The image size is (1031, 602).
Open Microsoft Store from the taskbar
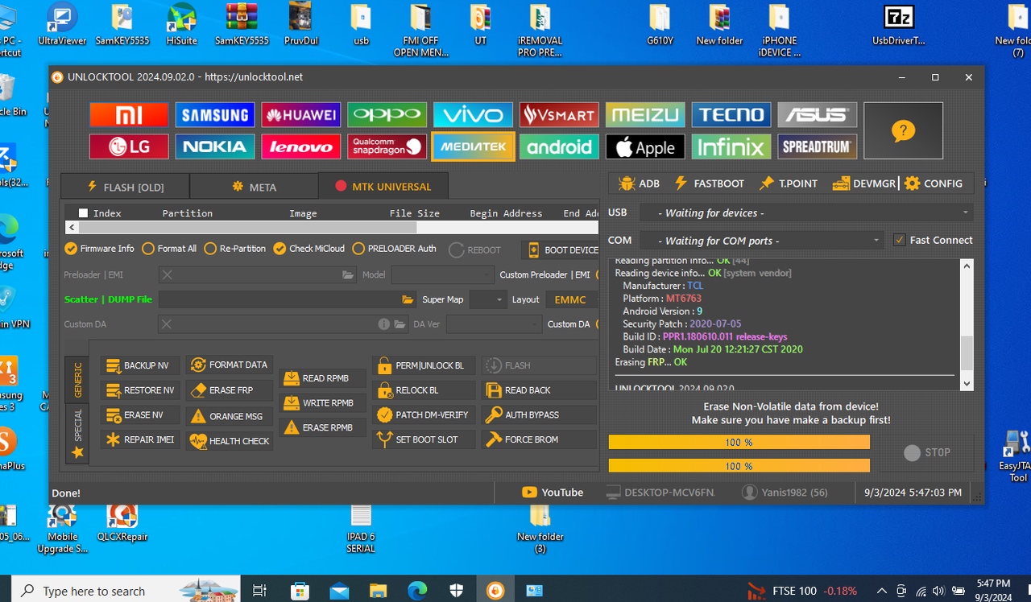pos(300,591)
